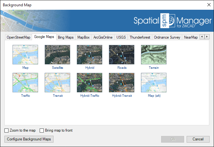Choose the Terrain map thumbnail

154,55
